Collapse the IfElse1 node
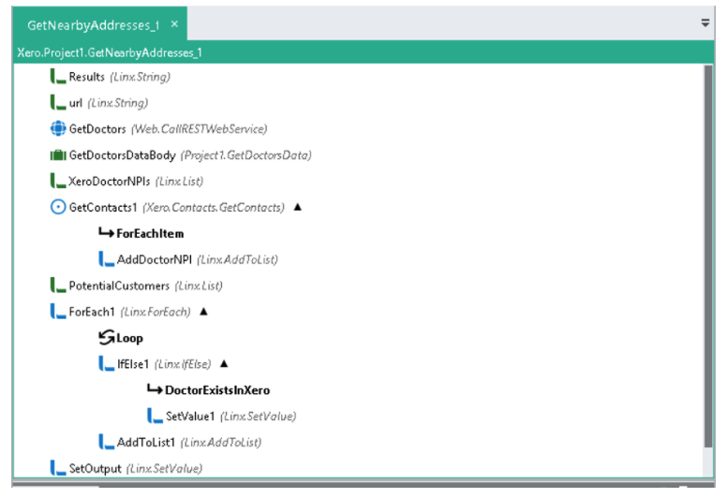Image resolution: width=727 pixels, height=498 pixels. point(224,363)
